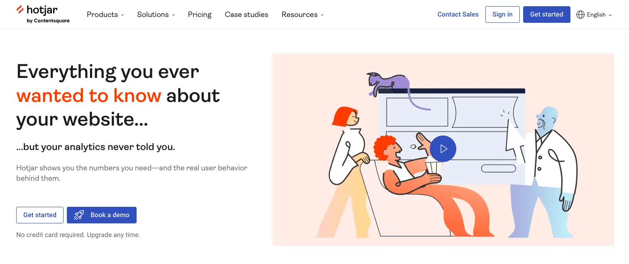Go to the Pricing page

click(x=200, y=15)
